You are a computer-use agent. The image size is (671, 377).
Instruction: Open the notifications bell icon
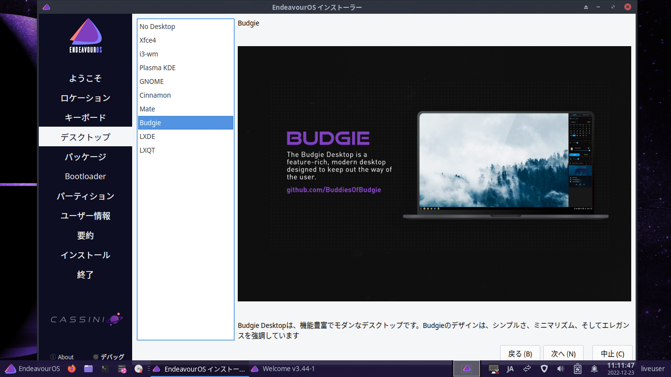pos(594,369)
